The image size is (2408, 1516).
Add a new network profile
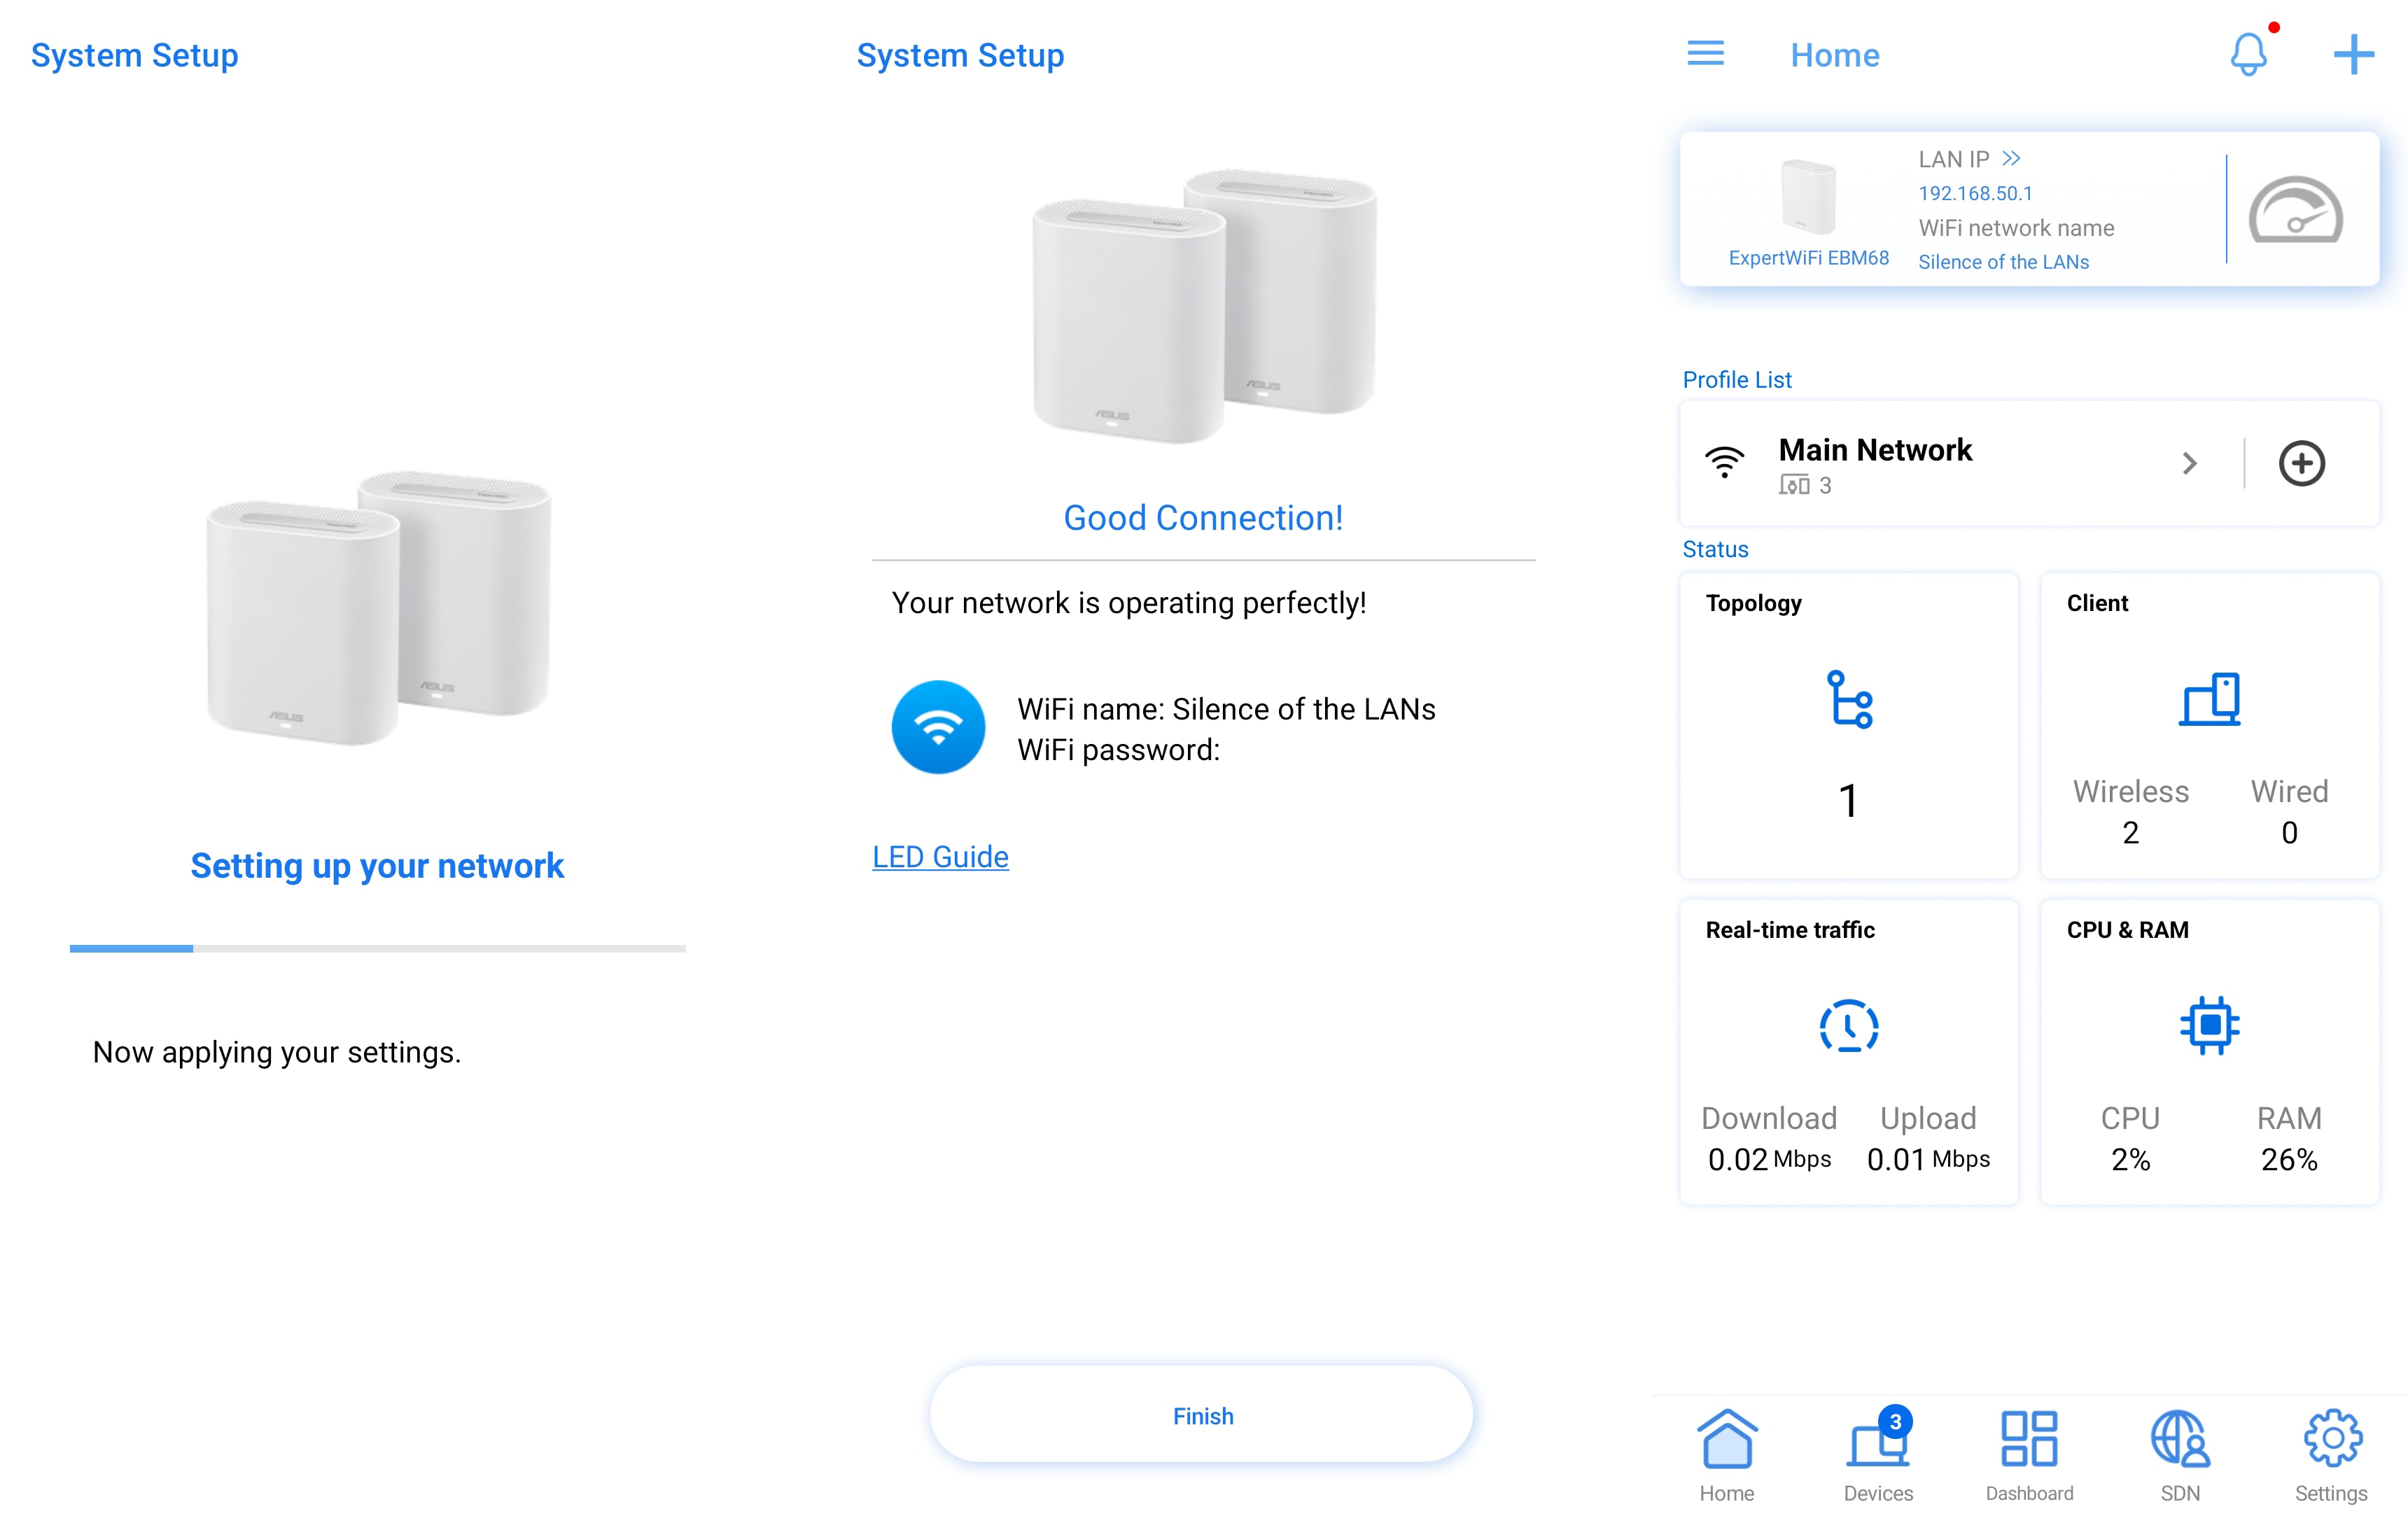point(2301,463)
